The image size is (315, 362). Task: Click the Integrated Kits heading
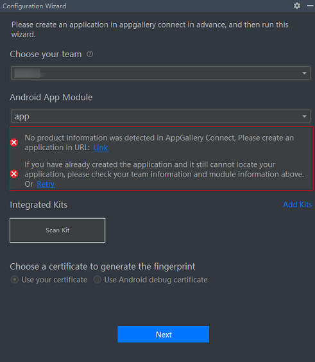point(38,205)
